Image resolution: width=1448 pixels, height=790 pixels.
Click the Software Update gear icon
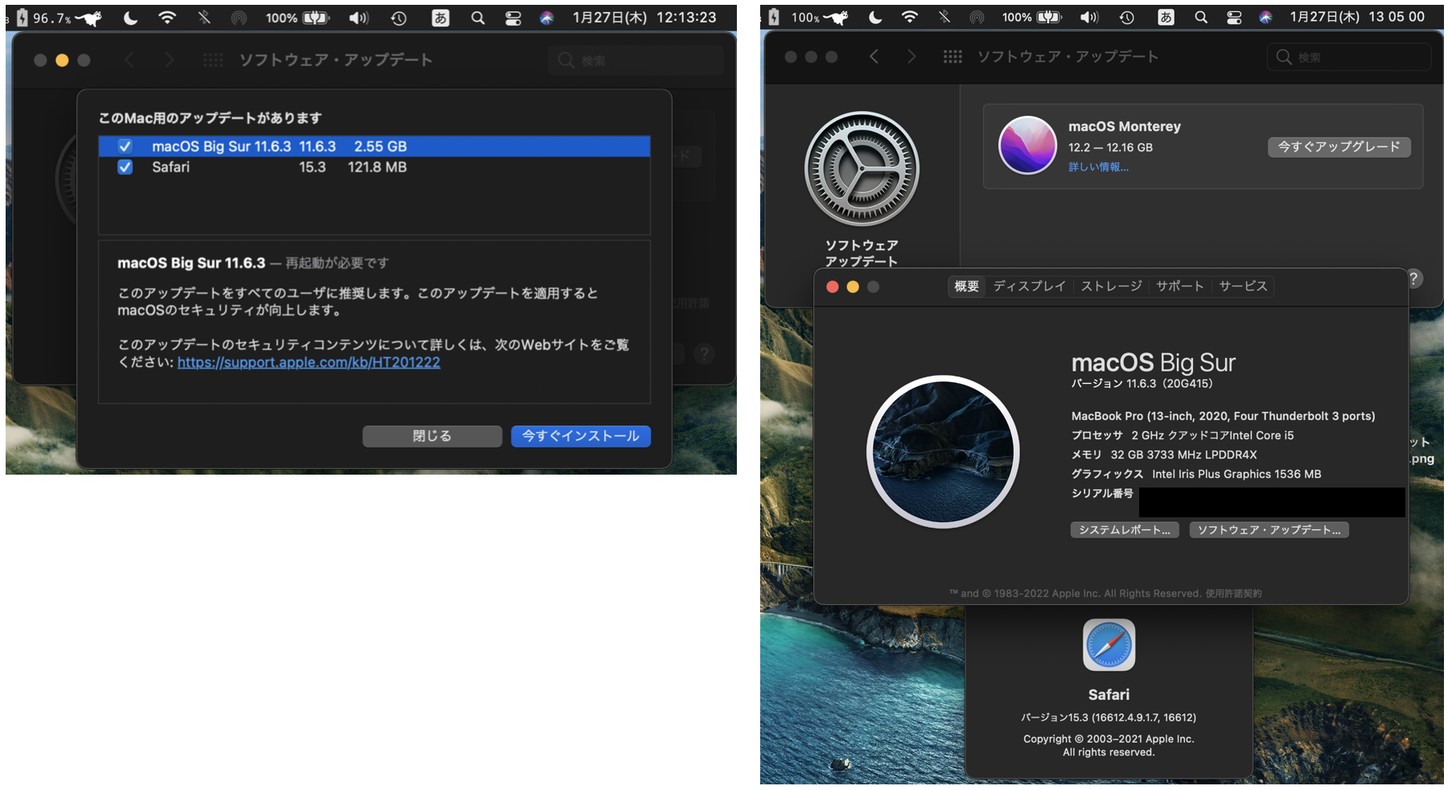(862, 169)
